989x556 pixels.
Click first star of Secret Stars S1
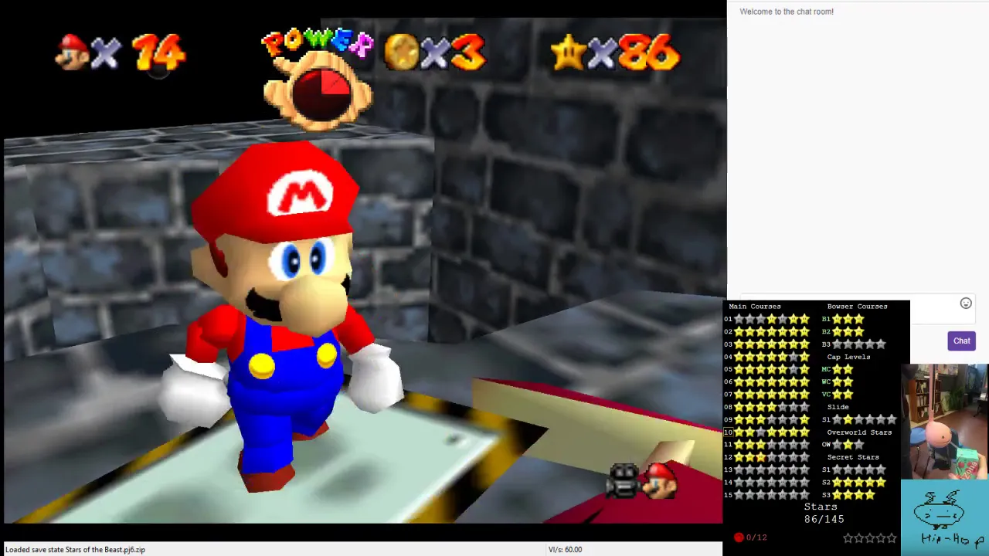(837, 470)
